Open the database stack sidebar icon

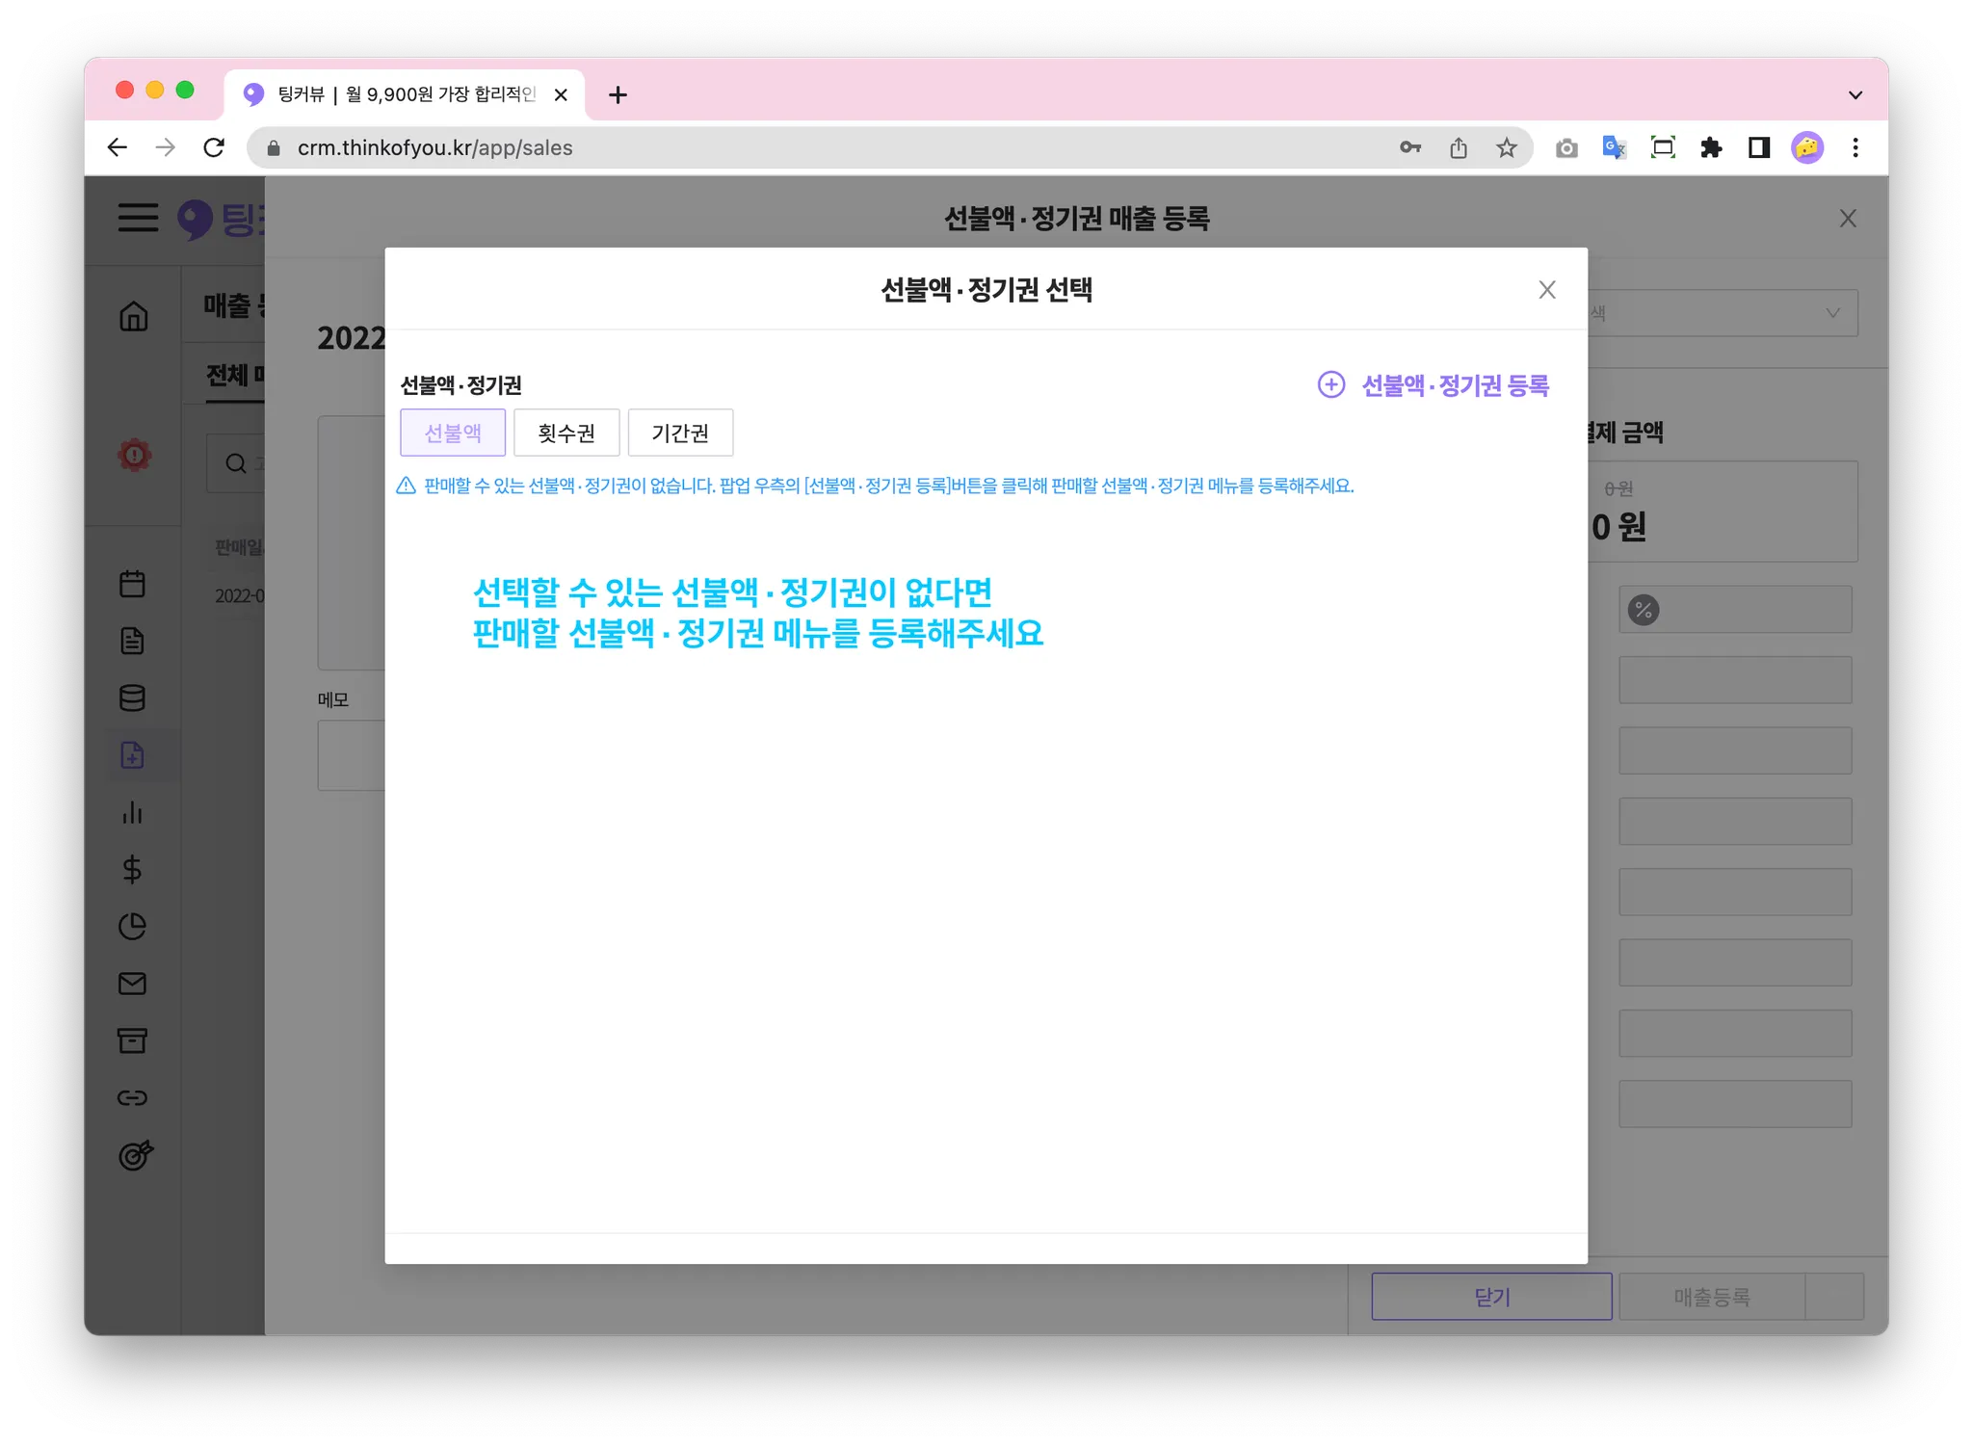click(x=133, y=698)
